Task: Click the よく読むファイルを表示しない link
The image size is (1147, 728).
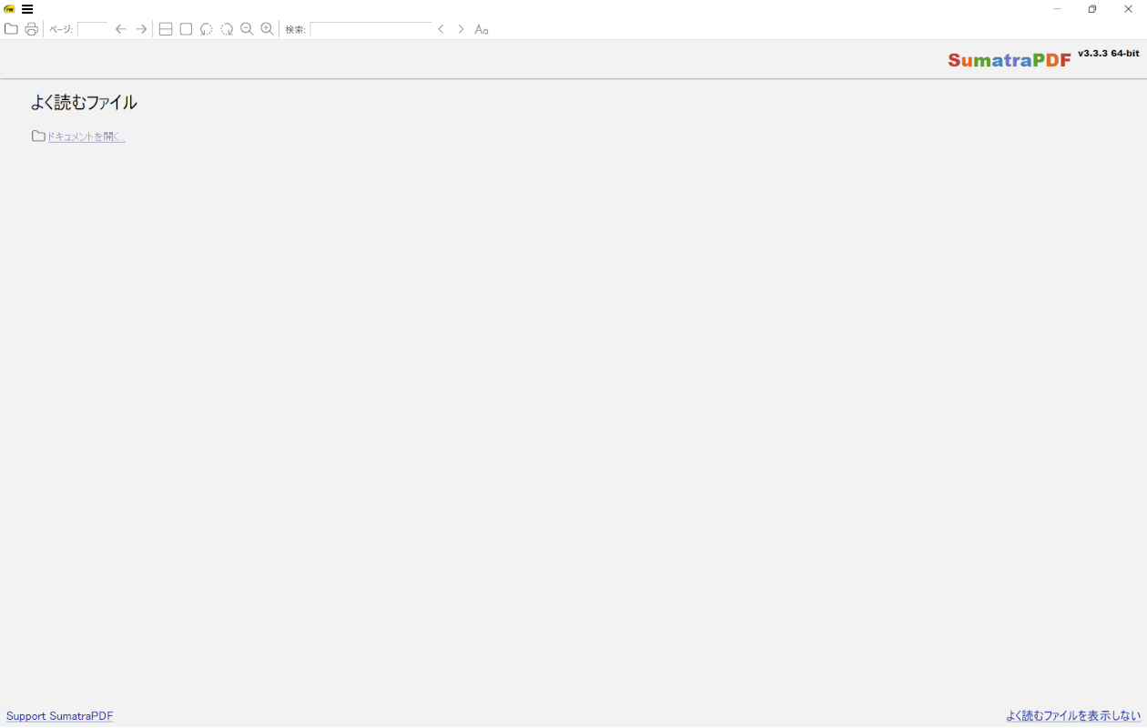Action: [x=1073, y=716]
